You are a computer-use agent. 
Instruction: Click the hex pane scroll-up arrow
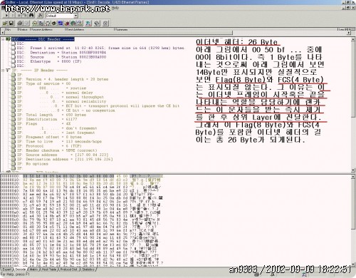pos(353,177)
